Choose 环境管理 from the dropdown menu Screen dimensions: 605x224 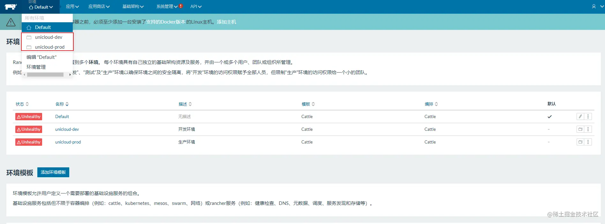coord(36,67)
